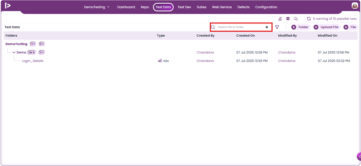Click the Folders column header
The width and height of the screenshot is (361, 166).
[x=11, y=36]
